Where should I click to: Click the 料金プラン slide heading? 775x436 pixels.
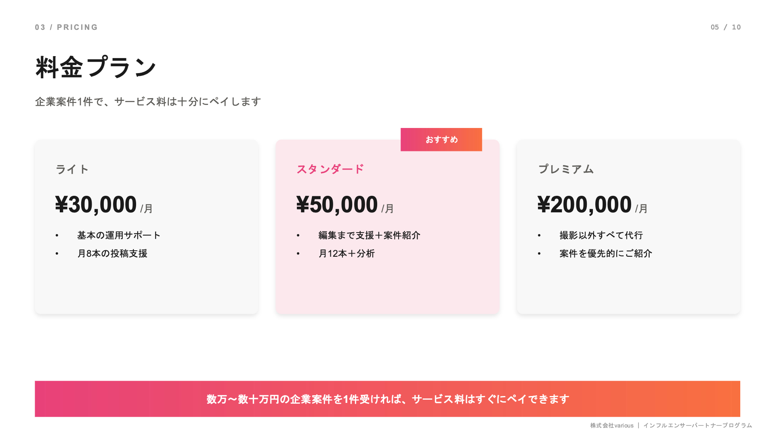pos(96,67)
